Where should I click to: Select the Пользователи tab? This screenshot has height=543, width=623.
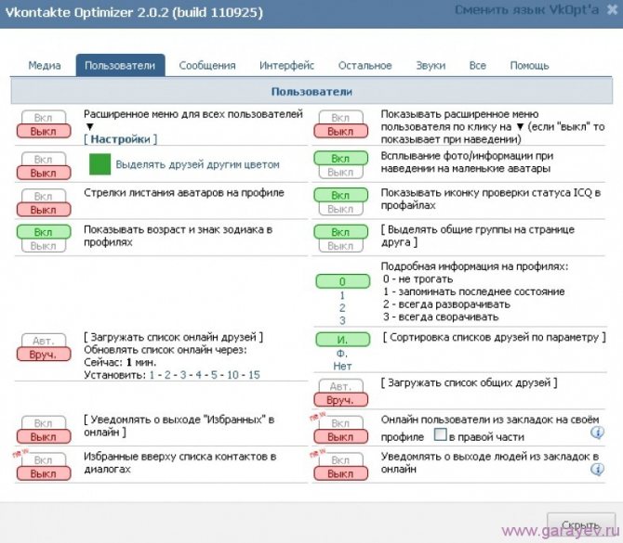point(120,66)
